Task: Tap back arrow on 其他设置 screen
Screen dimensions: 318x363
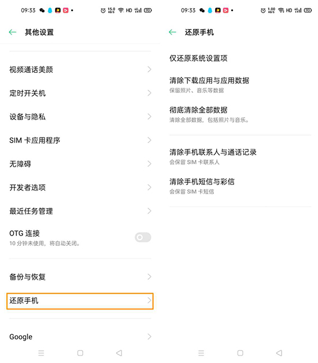Action: pyautogui.click(x=13, y=32)
